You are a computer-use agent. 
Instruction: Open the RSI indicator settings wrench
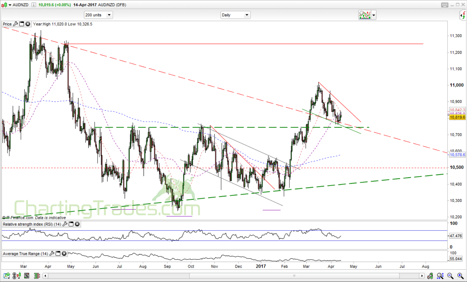[x=64, y=224]
